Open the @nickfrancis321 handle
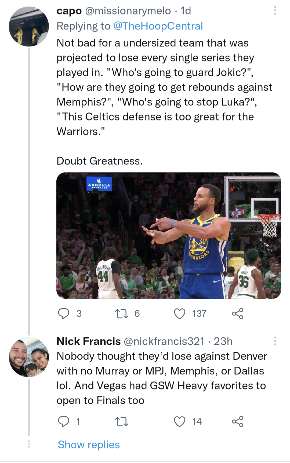 tap(164, 341)
